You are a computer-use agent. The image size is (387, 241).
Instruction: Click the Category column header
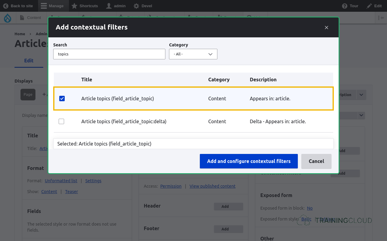219,80
